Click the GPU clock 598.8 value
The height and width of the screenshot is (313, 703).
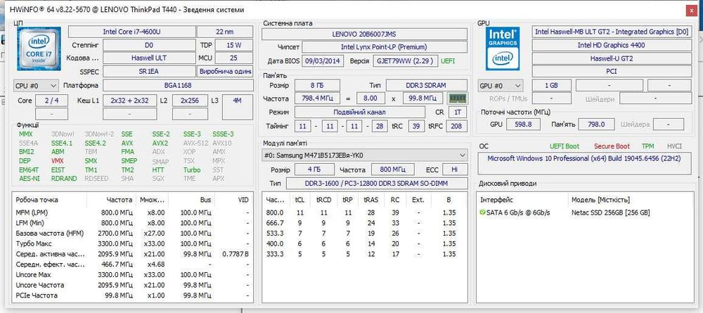click(523, 124)
